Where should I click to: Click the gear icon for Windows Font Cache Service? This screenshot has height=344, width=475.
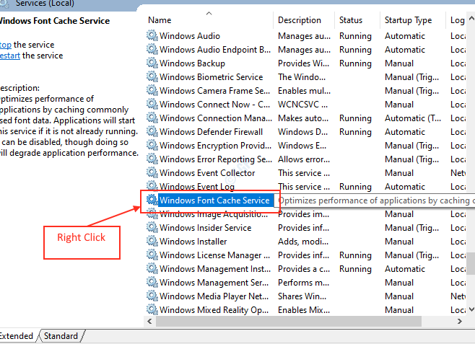point(152,200)
